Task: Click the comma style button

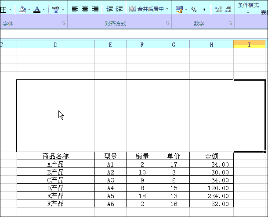Action: [x=204, y=9]
